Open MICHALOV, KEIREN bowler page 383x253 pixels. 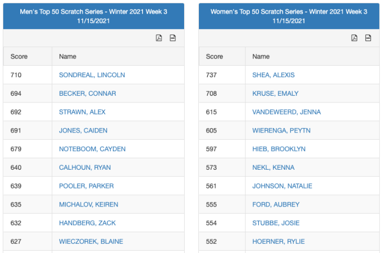pyautogui.click(x=88, y=205)
